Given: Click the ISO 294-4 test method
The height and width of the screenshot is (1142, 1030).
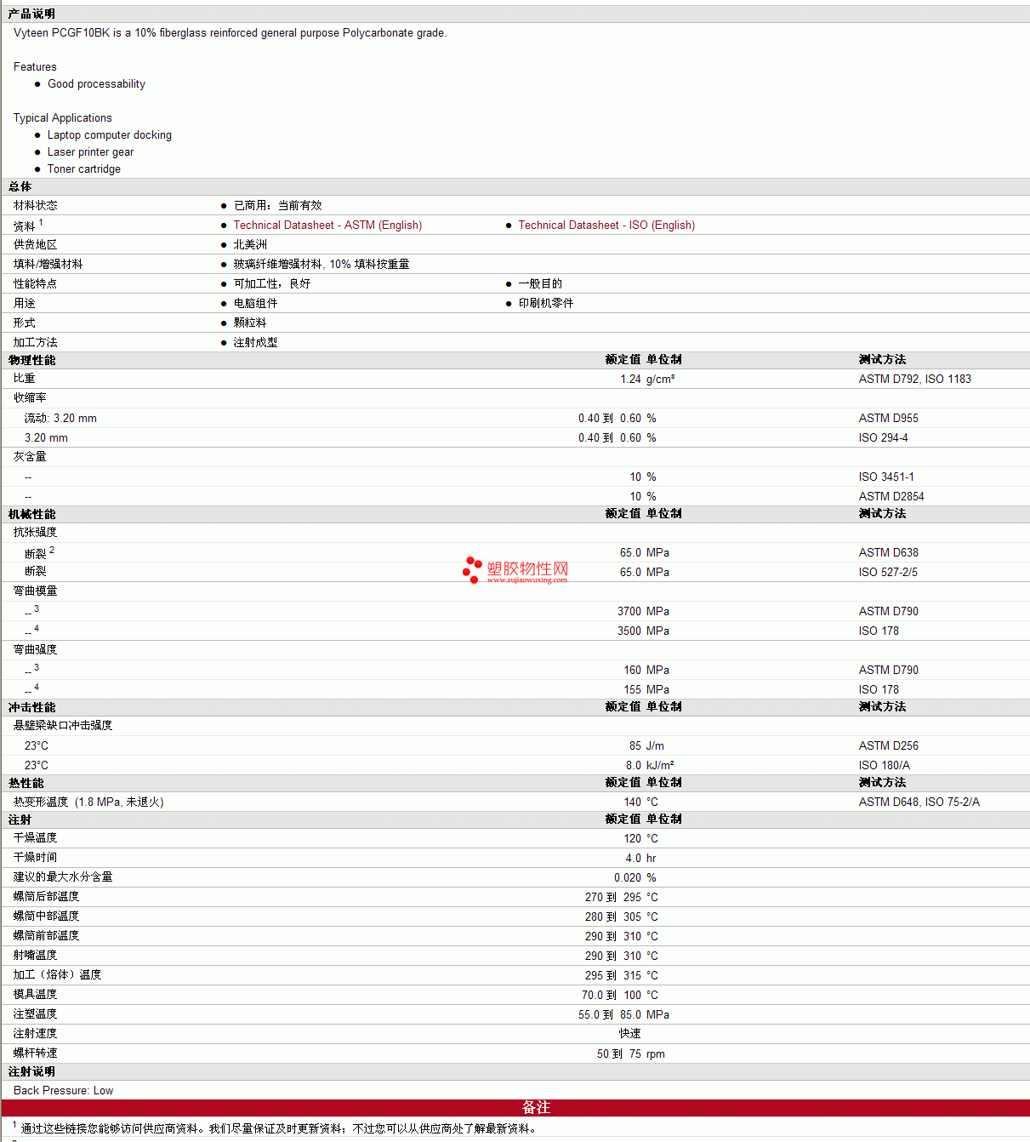Looking at the screenshot, I should [884, 438].
